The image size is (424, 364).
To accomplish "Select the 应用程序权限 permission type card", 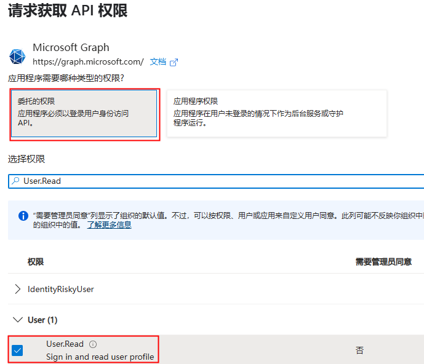I will (x=277, y=114).
